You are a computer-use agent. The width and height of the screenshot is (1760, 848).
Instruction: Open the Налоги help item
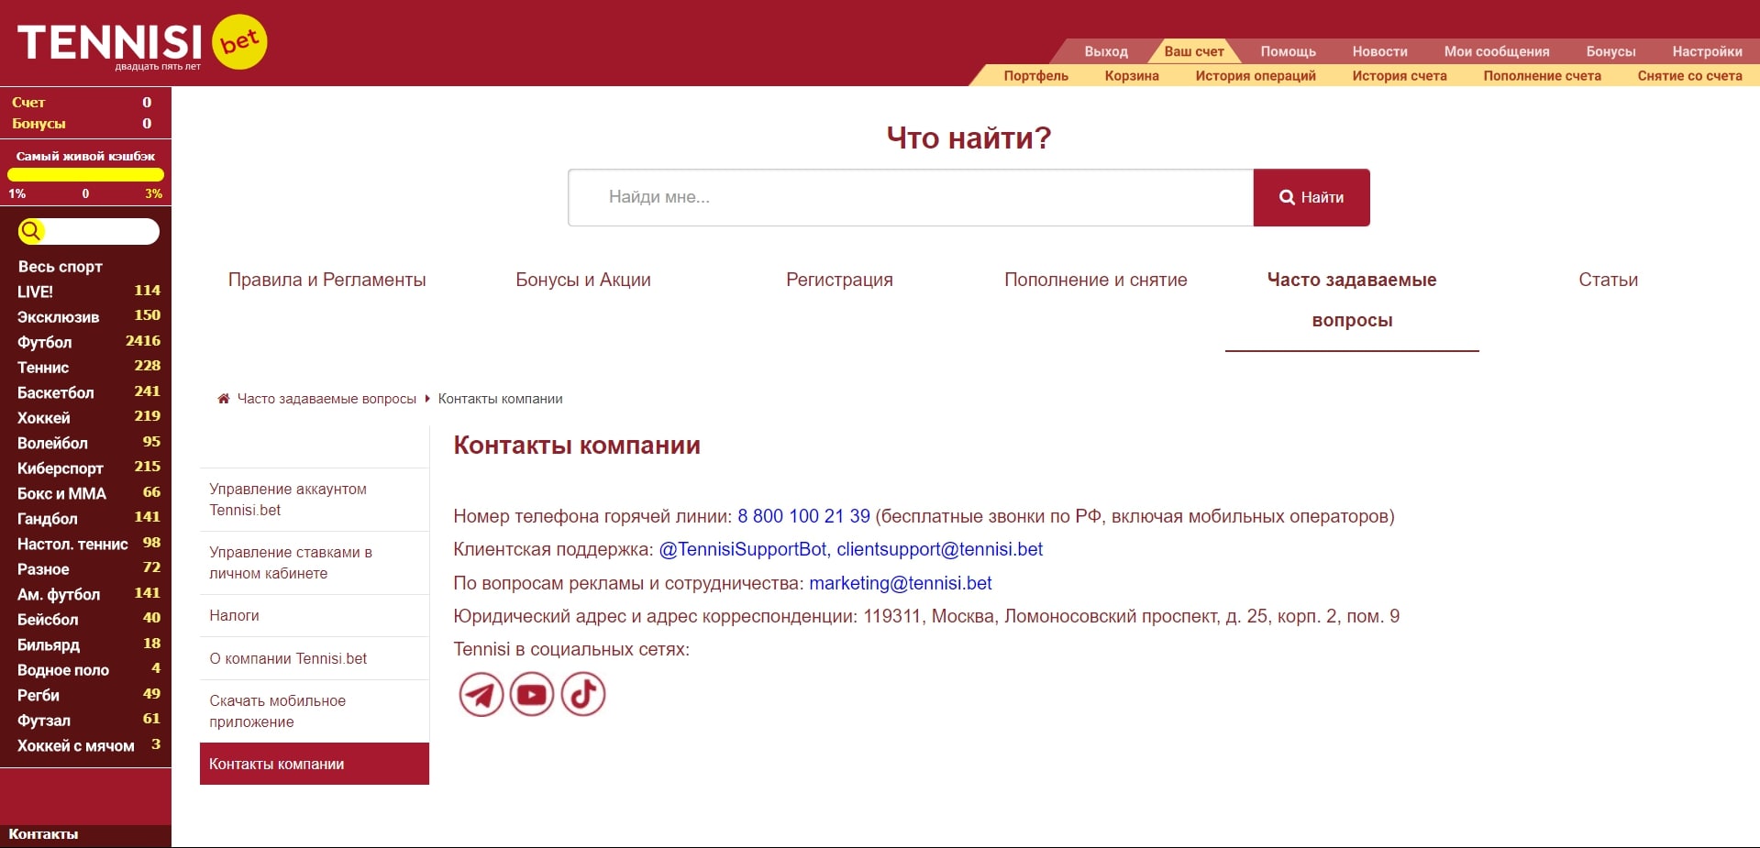click(x=315, y=616)
